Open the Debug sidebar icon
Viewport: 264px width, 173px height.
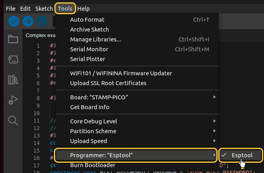13,100
